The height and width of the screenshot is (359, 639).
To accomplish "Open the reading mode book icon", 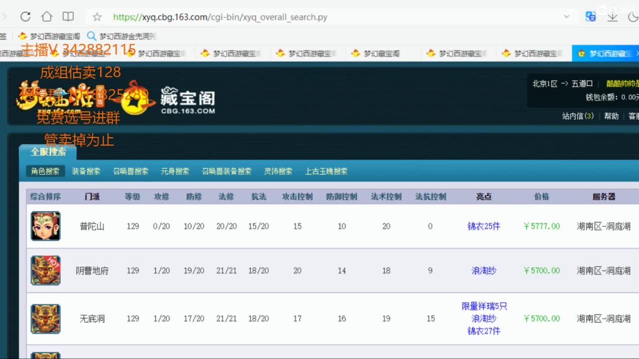I will pyautogui.click(x=68, y=16).
